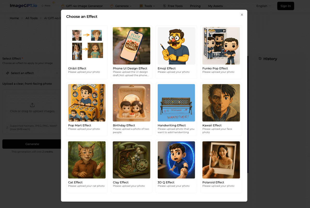The height and width of the screenshot is (208, 310).
Task: Open the Pricing page
Action: [x=195, y=6]
